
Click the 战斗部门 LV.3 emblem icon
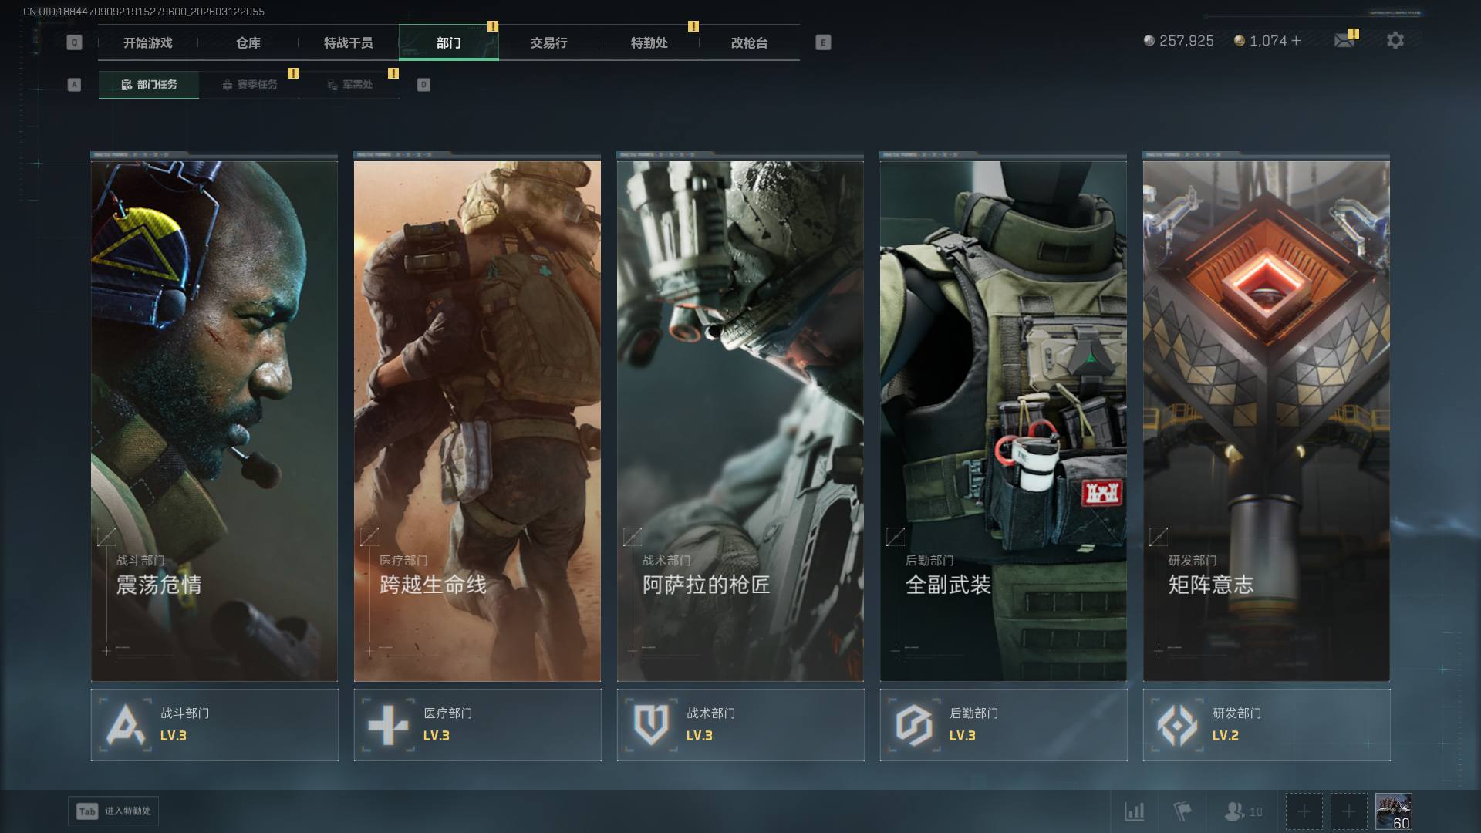click(125, 725)
